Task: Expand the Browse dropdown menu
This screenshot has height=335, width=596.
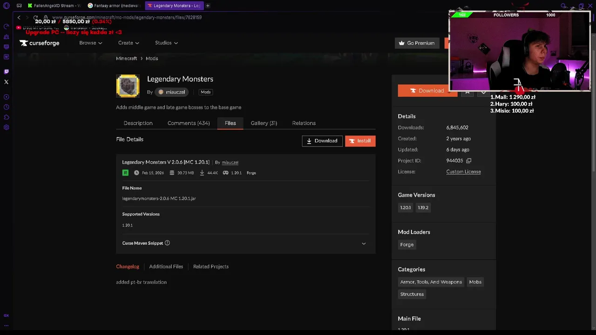Action: [90, 43]
